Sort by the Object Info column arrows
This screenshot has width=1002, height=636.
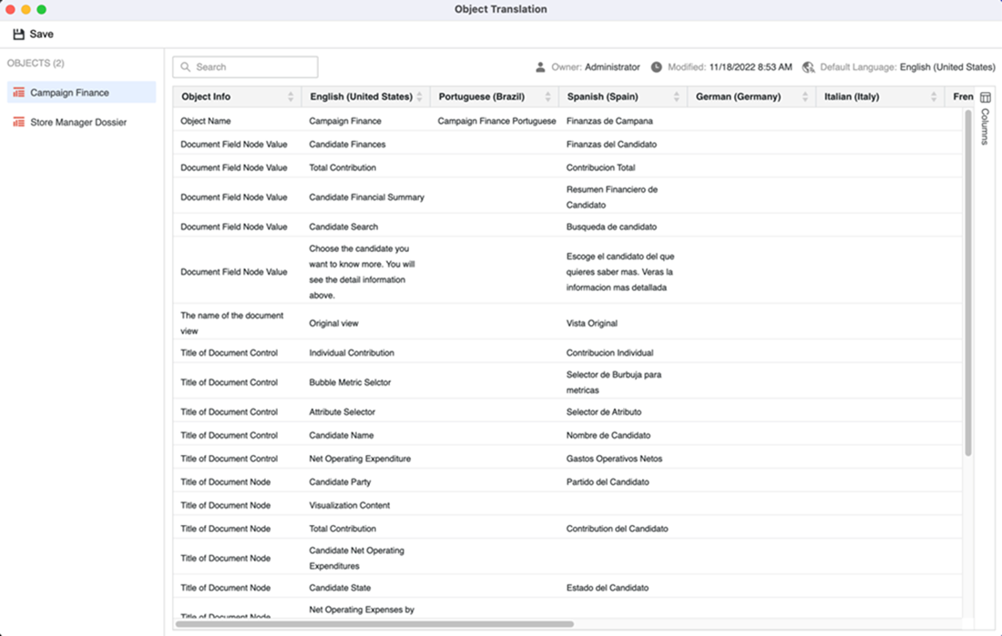(291, 97)
